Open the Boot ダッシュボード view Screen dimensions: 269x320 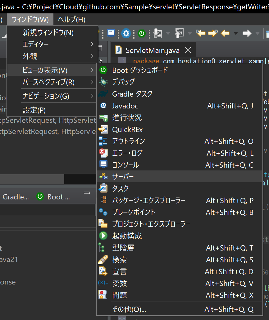tap(180, 70)
